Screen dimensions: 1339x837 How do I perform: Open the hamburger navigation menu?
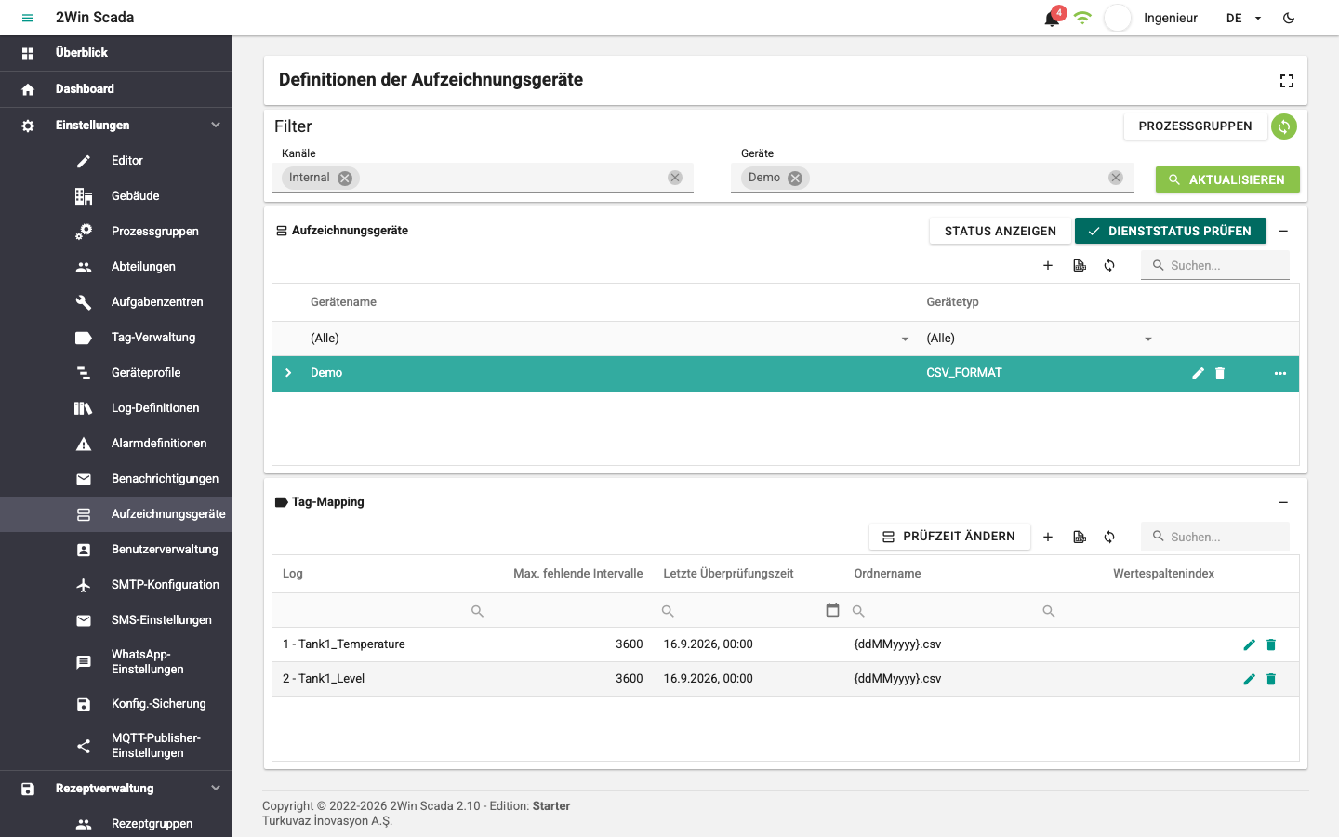(x=28, y=18)
